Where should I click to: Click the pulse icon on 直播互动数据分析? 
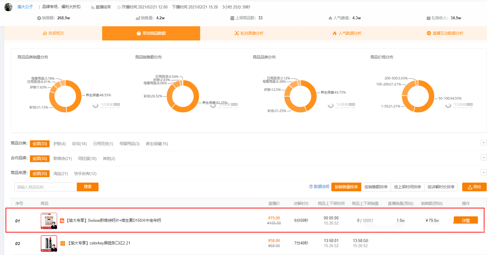[429, 33]
